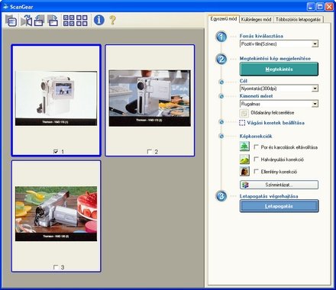Screen dimensions: 336x290
Task: Open help with the question mark icon
Action: [x=112, y=20]
